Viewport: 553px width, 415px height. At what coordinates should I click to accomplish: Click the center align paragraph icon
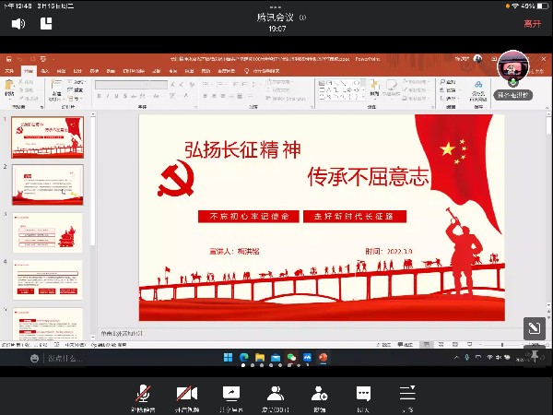[214, 96]
